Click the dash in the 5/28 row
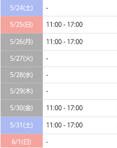 point(47,75)
